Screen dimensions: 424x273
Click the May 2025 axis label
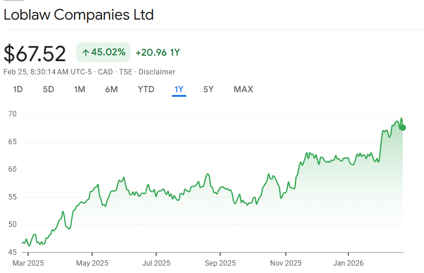pos(92,263)
